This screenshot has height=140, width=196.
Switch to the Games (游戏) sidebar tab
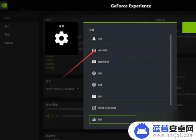click(7, 35)
